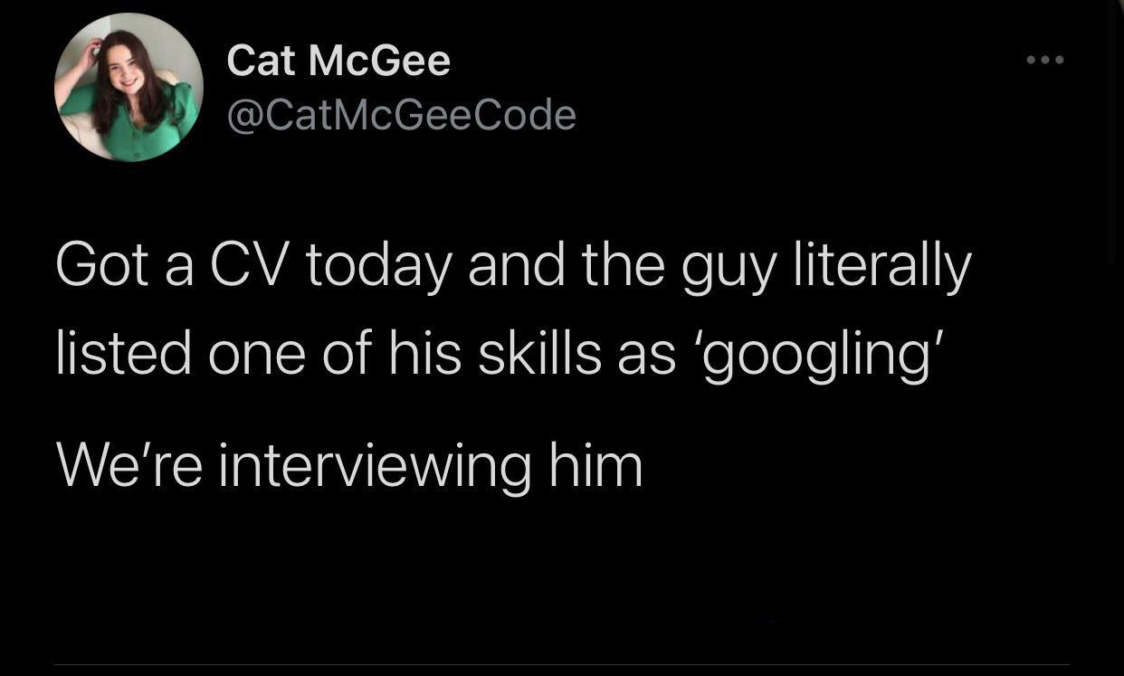Screen dimensions: 1124x676
Task: Click the divider line below the tweet
Action: (561, 663)
